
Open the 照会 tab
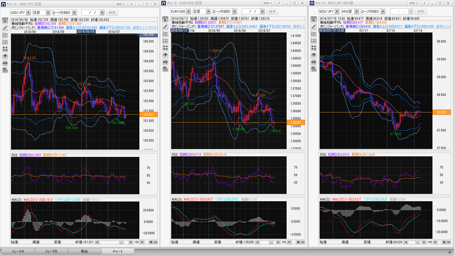tap(84, 251)
